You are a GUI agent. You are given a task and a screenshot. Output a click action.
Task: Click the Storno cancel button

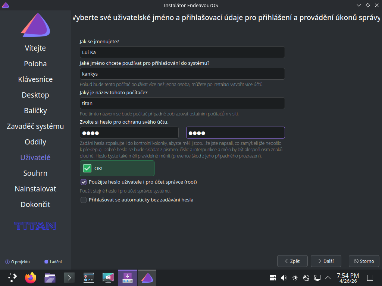364,261
